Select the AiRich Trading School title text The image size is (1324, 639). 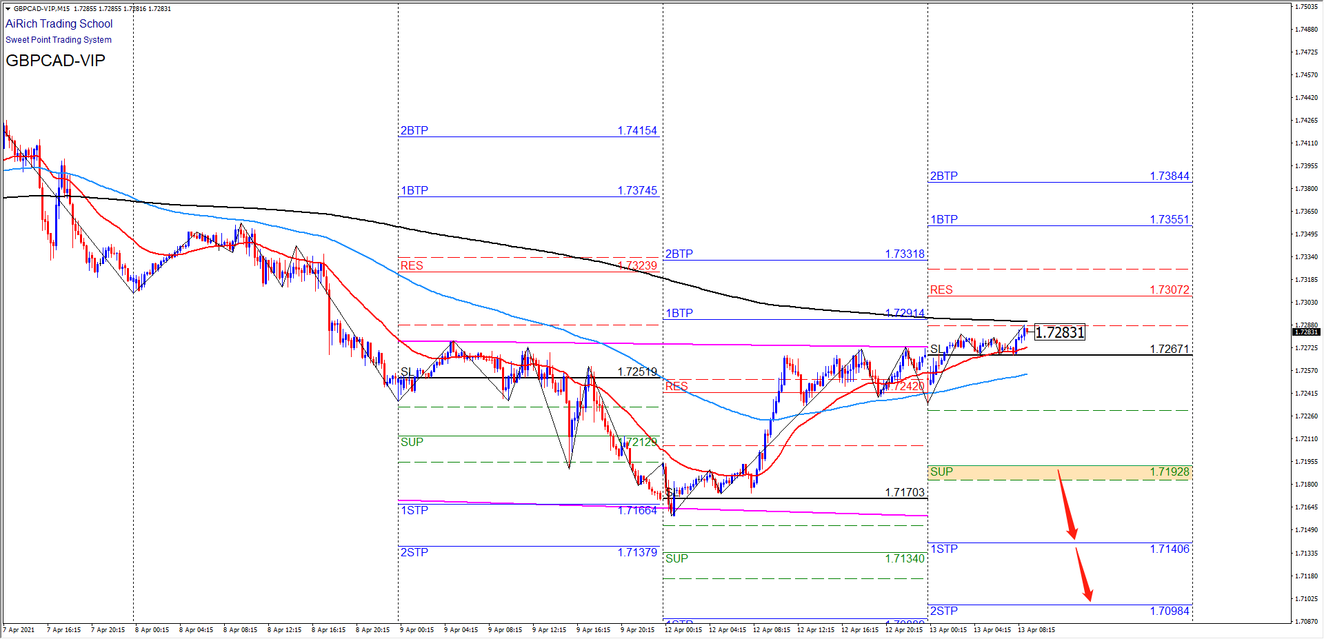pos(59,24)
